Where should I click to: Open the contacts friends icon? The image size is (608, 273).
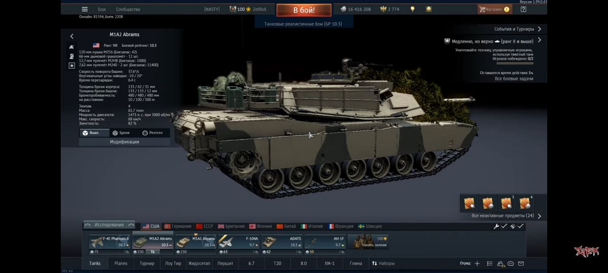pos(501,264)
